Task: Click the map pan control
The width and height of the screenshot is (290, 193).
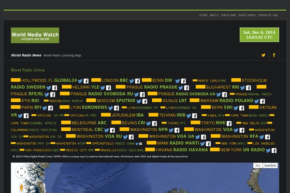Action: (21, 172)
